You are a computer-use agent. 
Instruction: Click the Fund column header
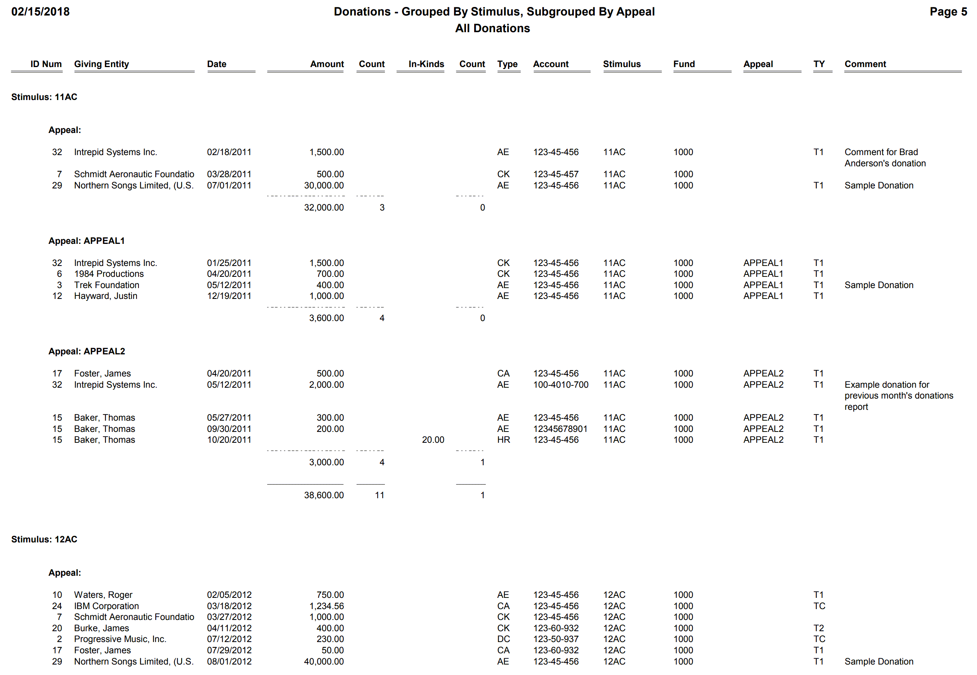tap(684, 64)
